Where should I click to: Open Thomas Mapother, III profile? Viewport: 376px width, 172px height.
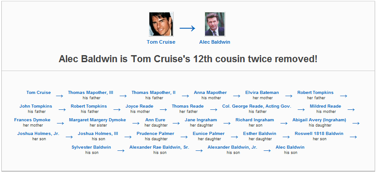(91, 93)
